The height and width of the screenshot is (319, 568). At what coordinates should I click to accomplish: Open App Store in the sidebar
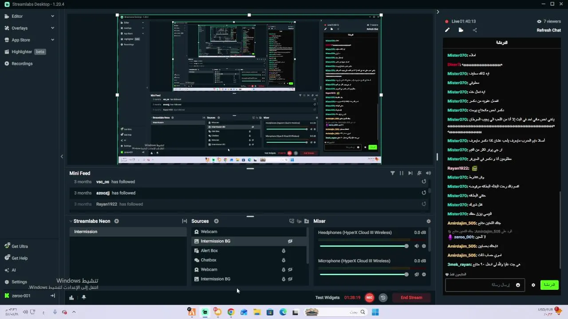pos(21,40)
